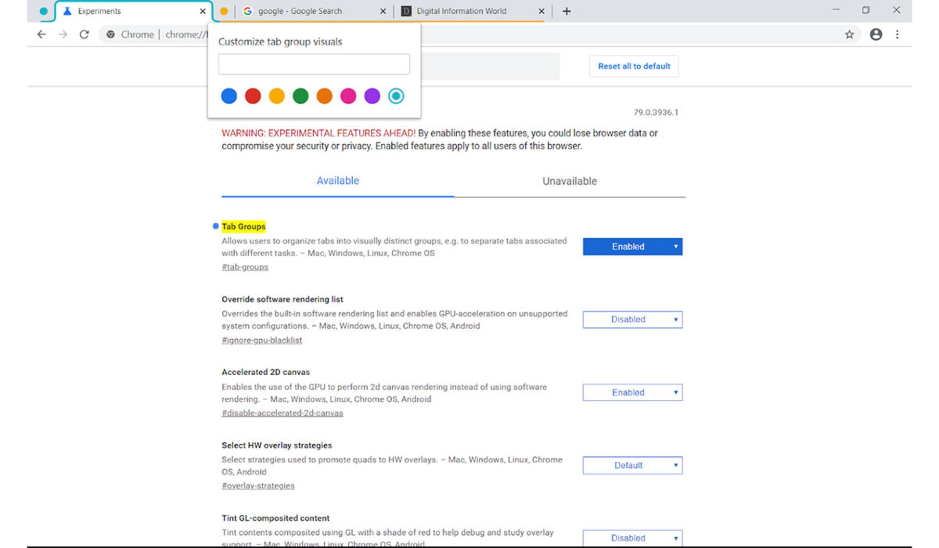Open the Accelerated 2D canvas dropdown
Screen dimensions: 939x548
click(632, 392)
